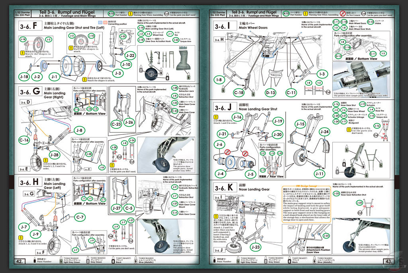Click the Do Not Cement icon in the page 43 header
The image size is (408, 273).
[343, 13]
